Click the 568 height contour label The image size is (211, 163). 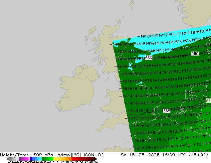(167, 111)
